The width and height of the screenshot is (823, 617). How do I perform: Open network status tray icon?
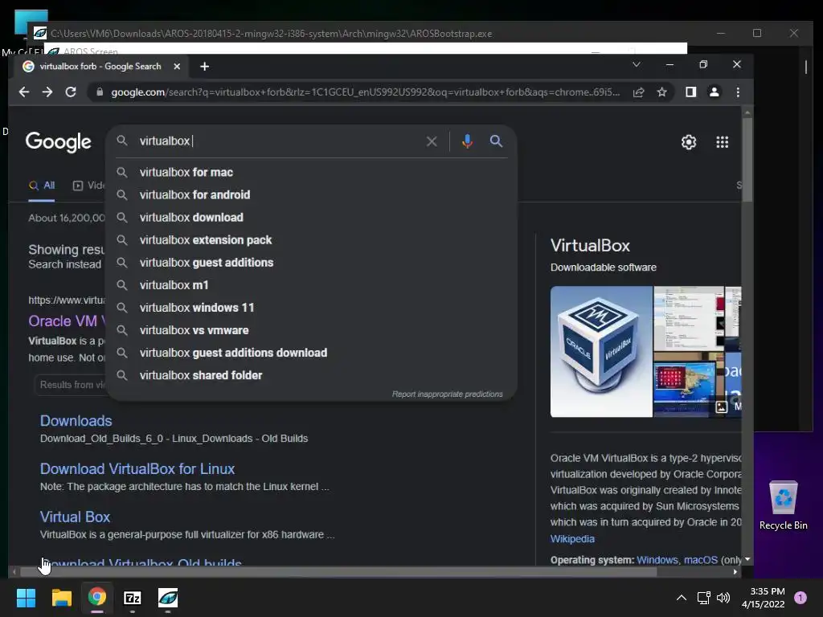[x=703, y=598]
